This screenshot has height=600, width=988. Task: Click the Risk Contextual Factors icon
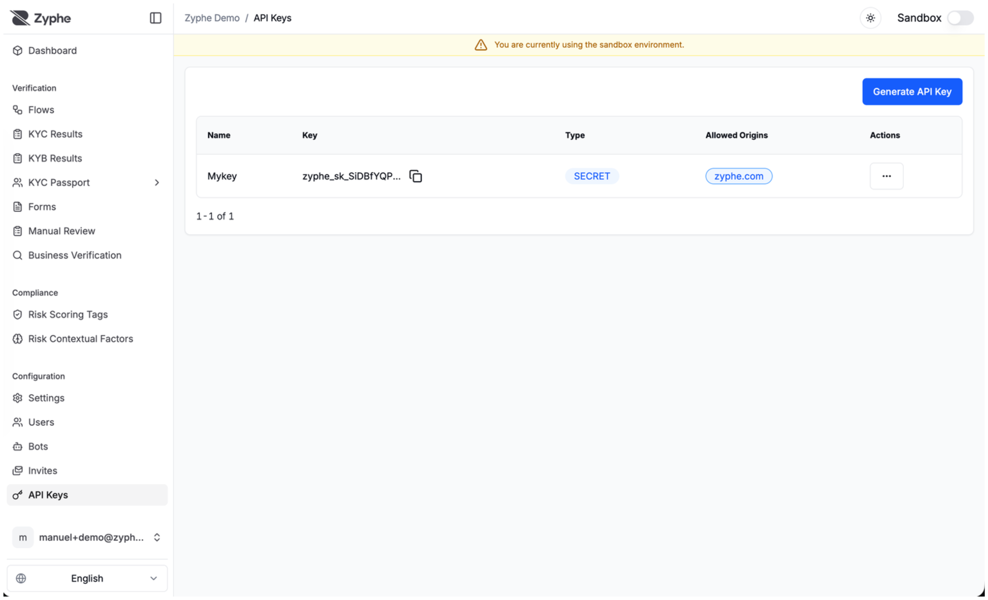coord(17,339)
